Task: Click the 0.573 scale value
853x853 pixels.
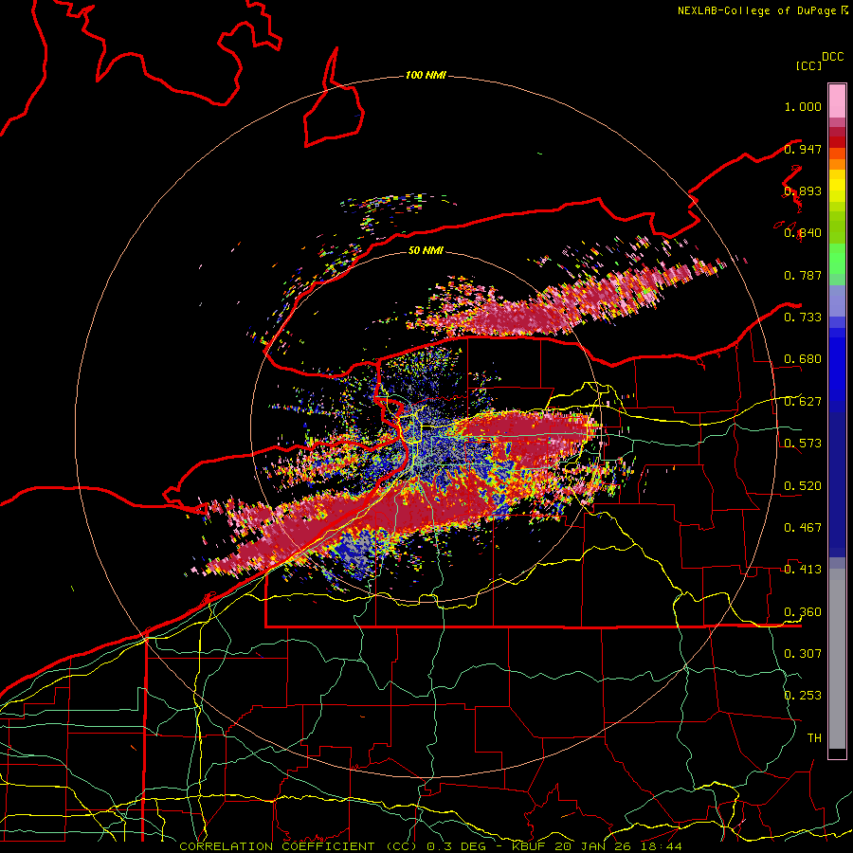Action: [803, 444]
